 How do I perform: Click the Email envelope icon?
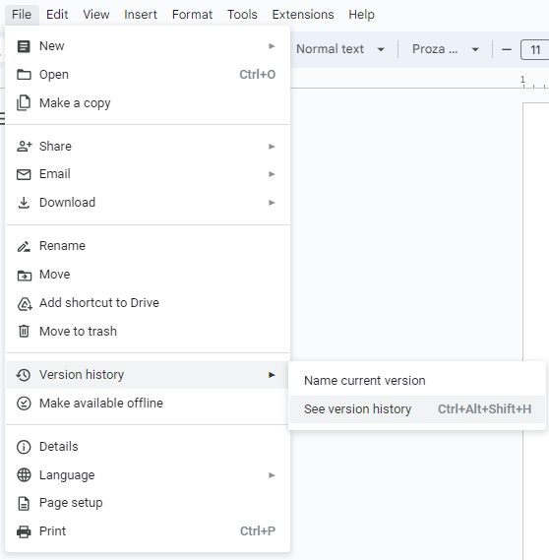(x=24, y=174)
